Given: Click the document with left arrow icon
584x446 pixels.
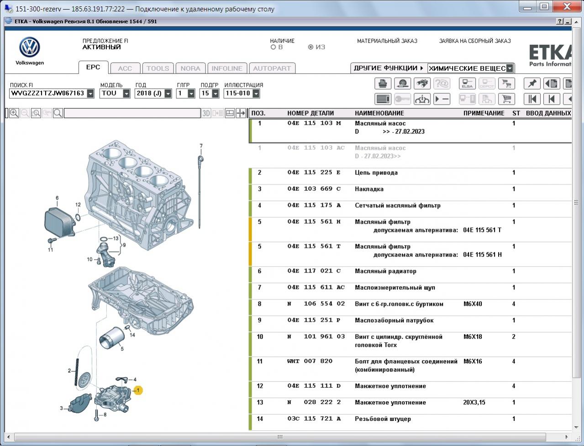Looking at the screenshot, I should coord(552,84).
